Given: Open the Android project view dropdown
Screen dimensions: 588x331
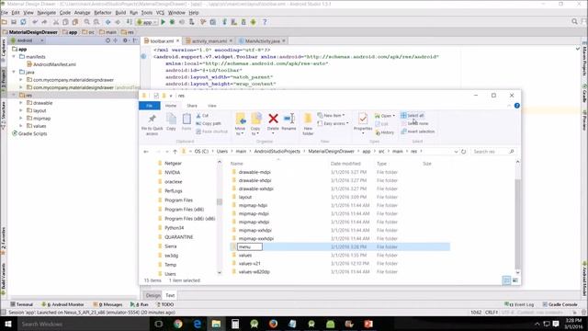Looking at the screenshot, I should click(27, 40).
